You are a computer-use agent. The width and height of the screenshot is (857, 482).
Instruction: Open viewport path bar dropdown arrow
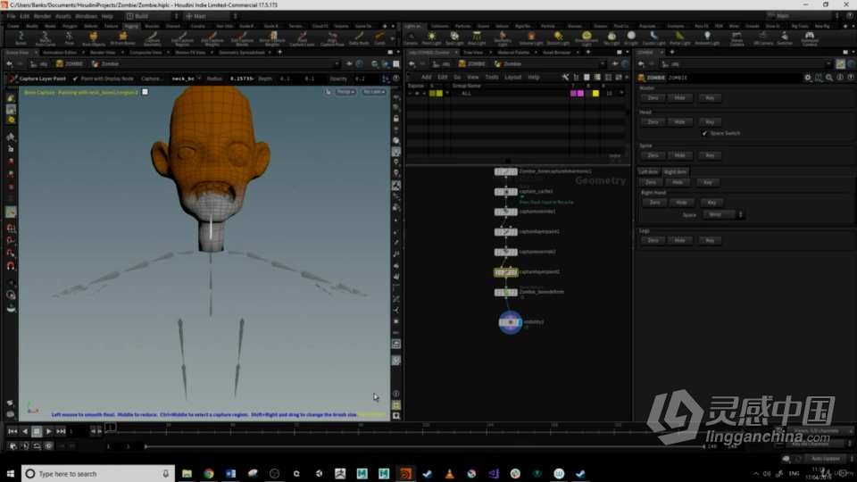pos(337,64)
